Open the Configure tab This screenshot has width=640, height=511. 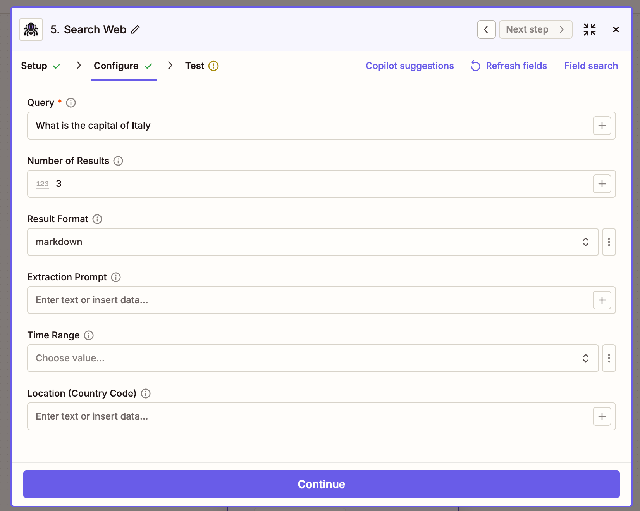coord(123,66)
